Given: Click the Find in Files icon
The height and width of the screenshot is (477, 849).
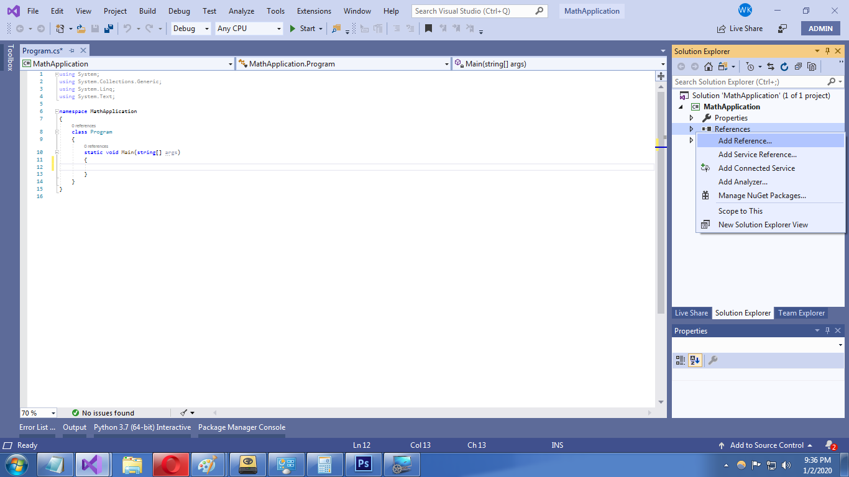Looking at the screenshot, I should point(336,29).
